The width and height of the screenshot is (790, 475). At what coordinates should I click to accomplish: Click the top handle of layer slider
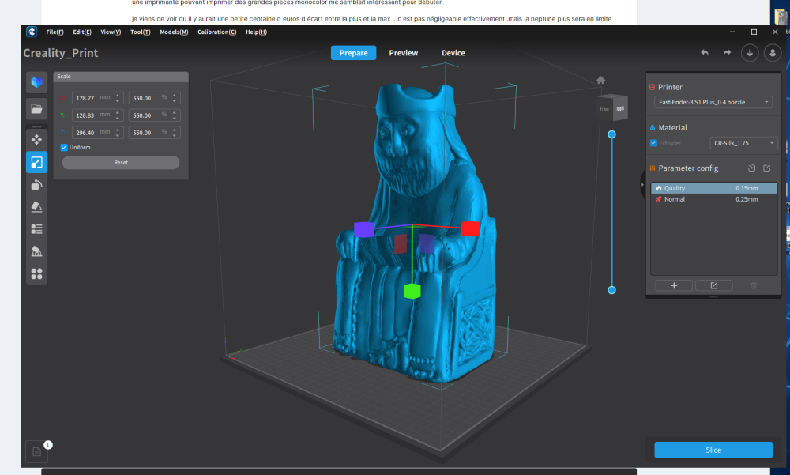[611, 134]
